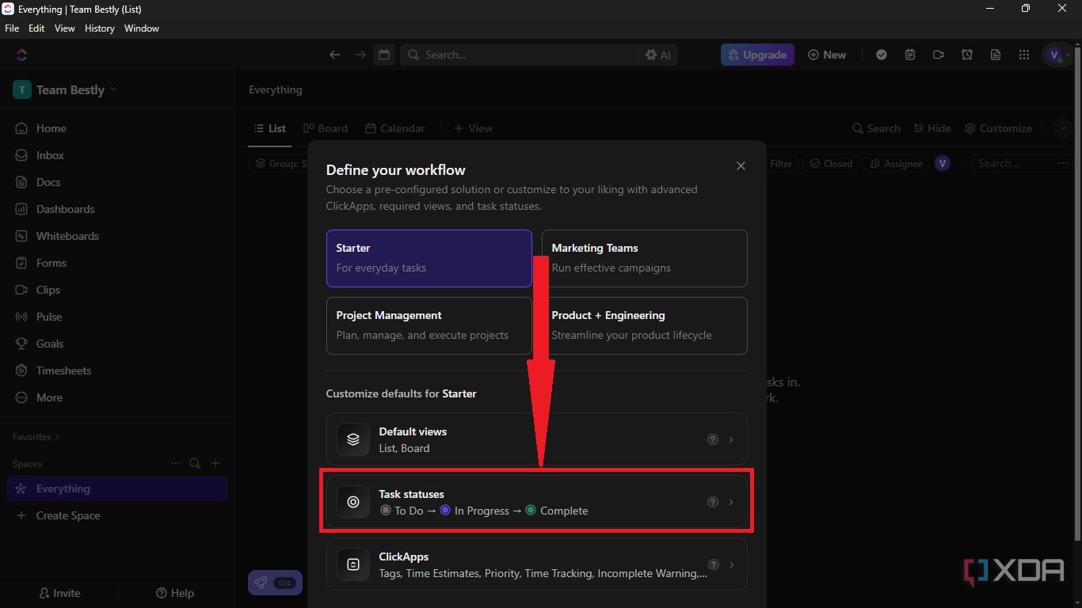Open the document icon in top bar
The height and width of the screenshot is (608, 1082).
(x=996, y=55)
